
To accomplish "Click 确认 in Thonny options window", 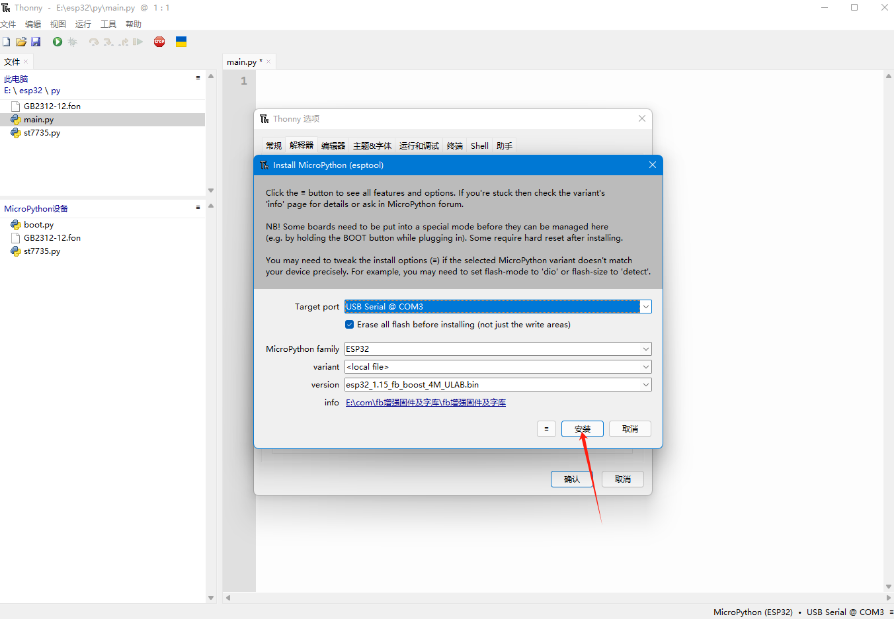I will click(572, 479).
